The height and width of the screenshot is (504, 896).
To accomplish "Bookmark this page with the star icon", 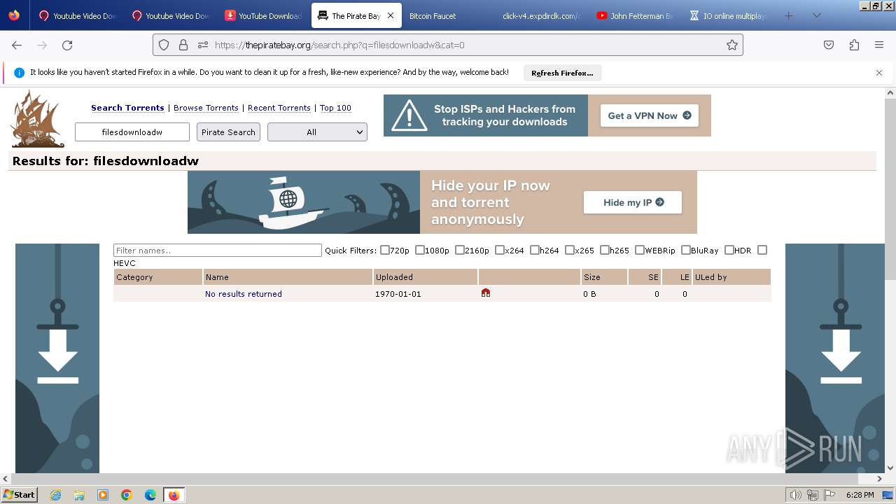I will (x=732, y=45).
